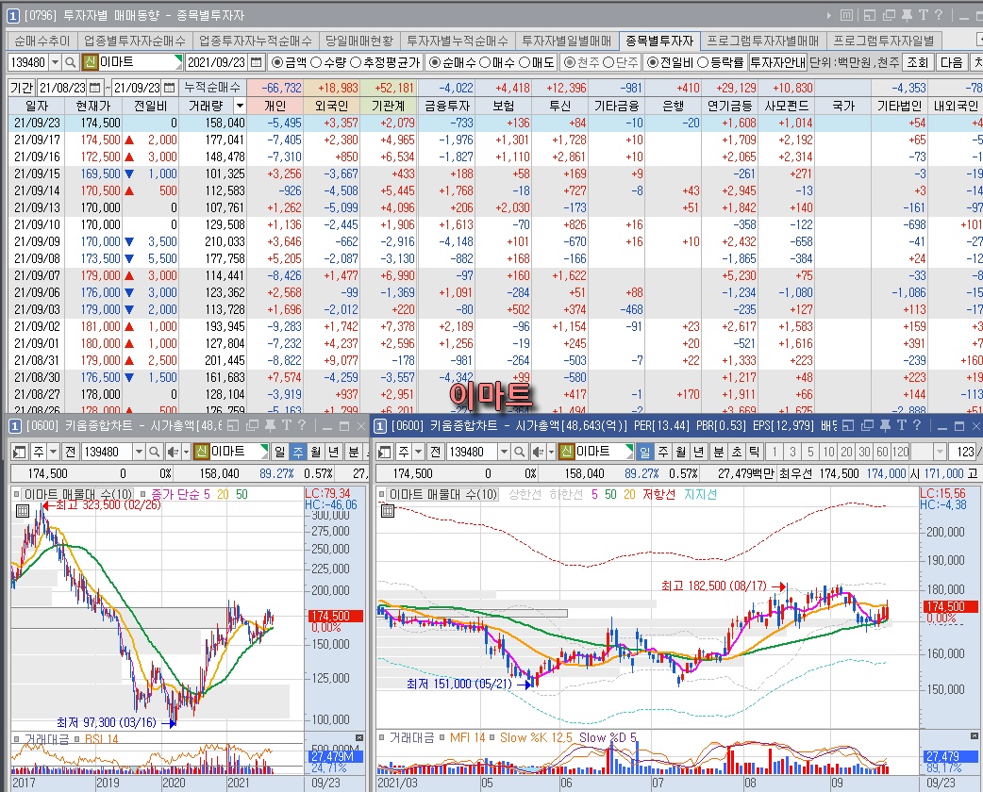Select 월 monthly period in left chart

point(315,451)
